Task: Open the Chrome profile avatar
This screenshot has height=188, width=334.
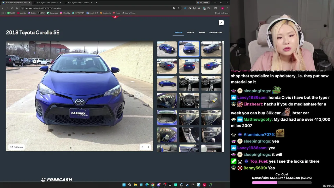Action: pos(223,8)
